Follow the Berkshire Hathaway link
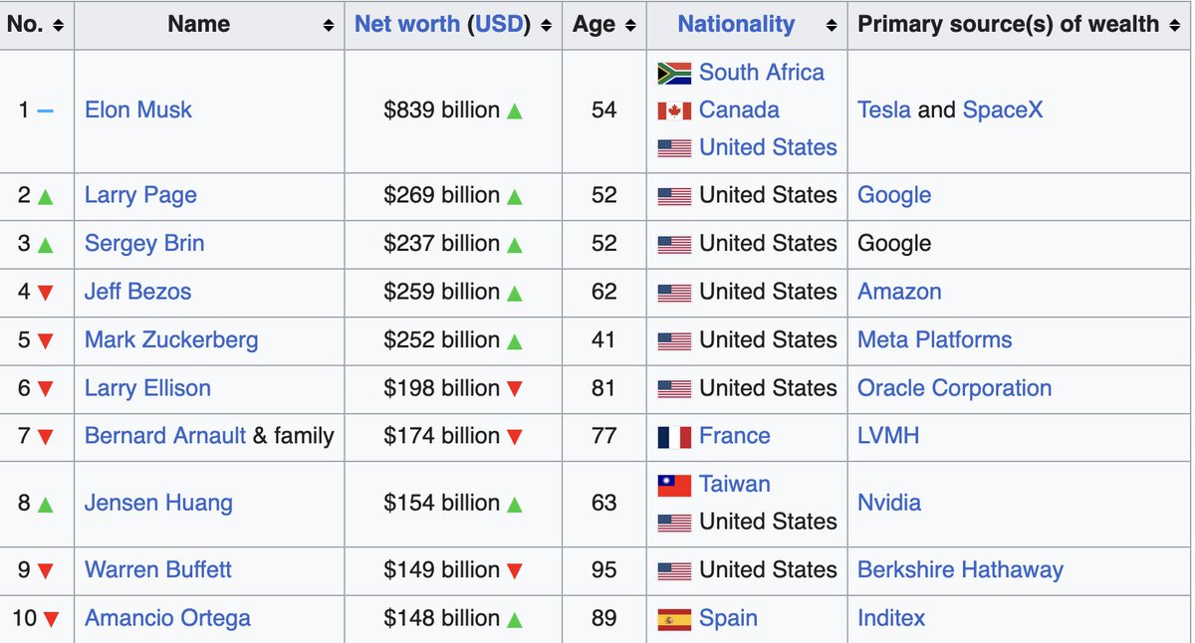Viewport: 1195px width, 643px height. pyautogui.click(x=960, y=570)
